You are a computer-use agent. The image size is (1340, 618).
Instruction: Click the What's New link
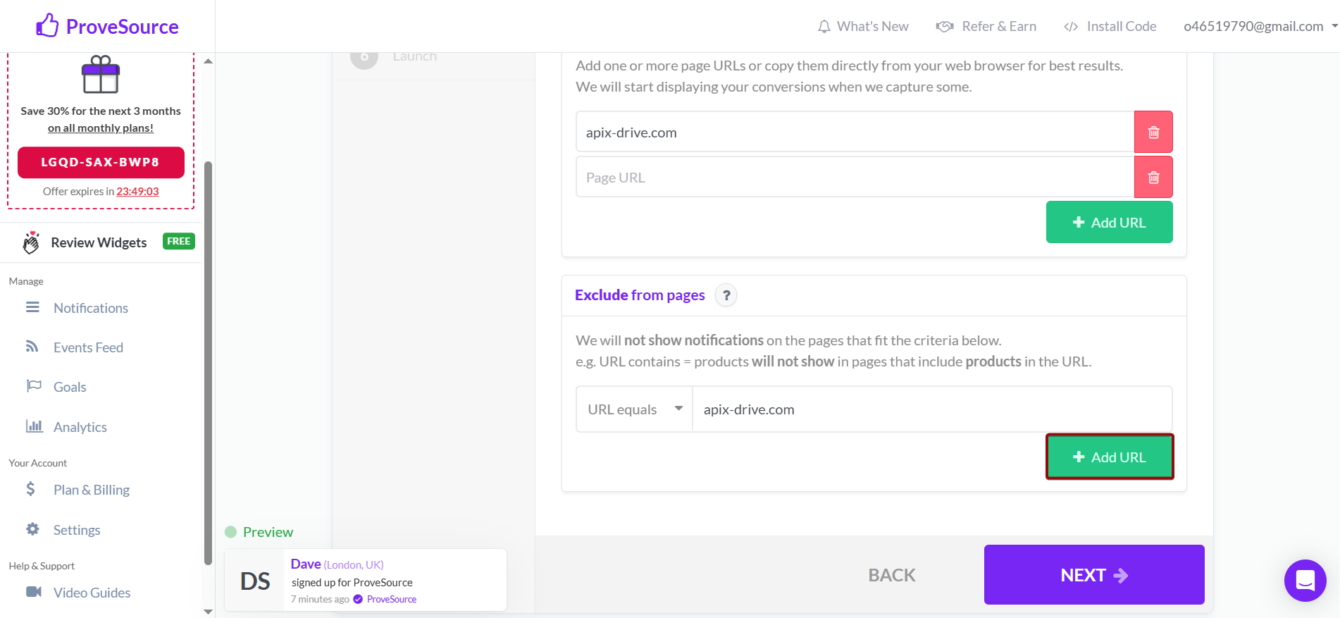point(872,27)
